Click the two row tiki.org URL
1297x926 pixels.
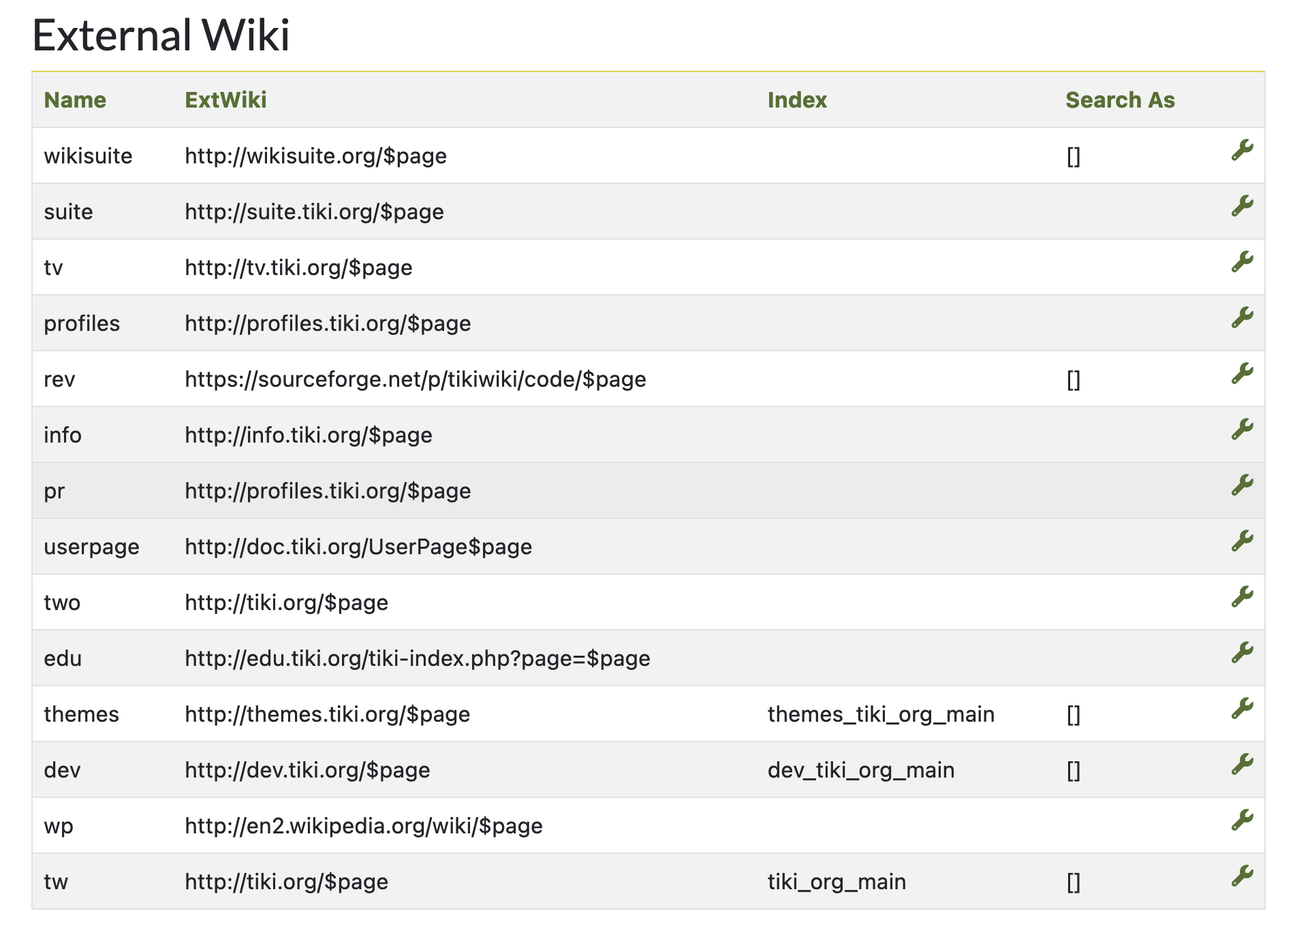(x=286, y=603)
